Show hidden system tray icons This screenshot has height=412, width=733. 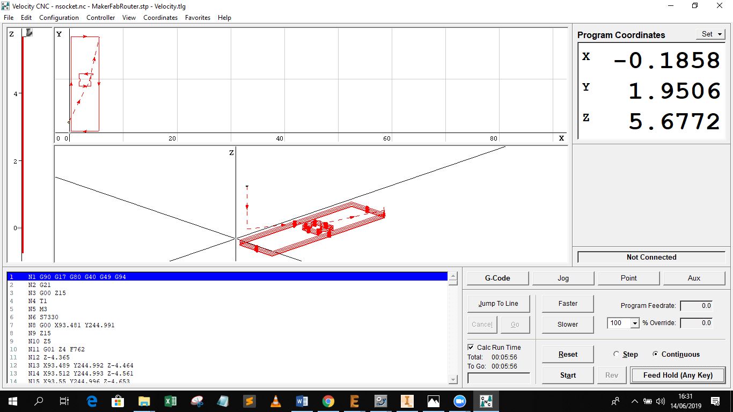click(x=634, y=401)
